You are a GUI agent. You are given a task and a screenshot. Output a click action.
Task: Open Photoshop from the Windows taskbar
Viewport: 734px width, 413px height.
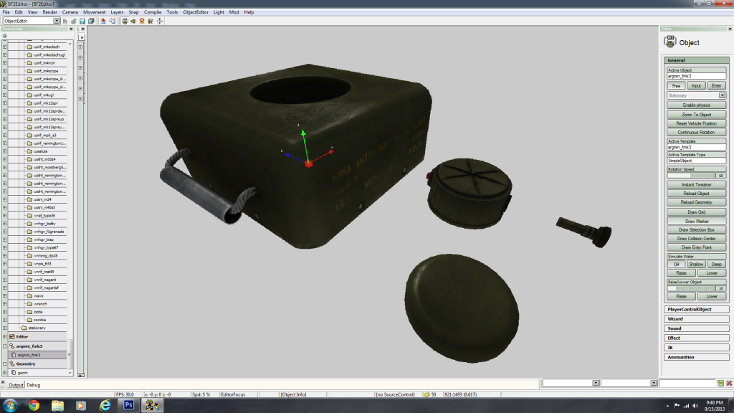click(x=129, y=405)
